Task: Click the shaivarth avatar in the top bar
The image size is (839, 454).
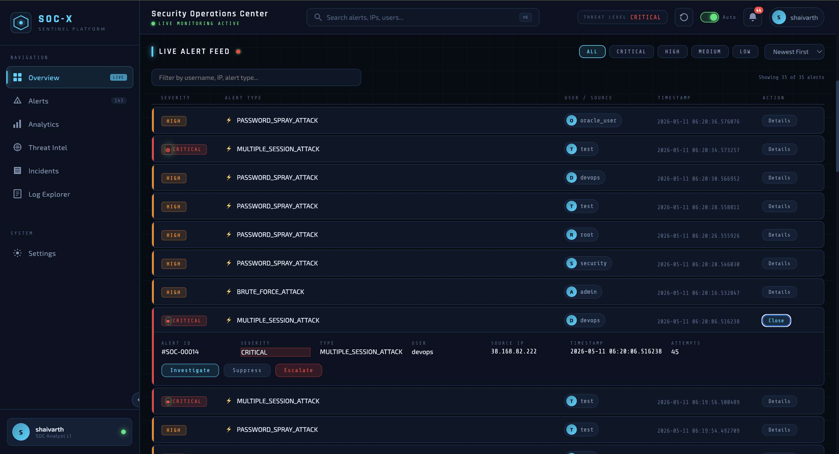Action: click(x=779, y=17)
